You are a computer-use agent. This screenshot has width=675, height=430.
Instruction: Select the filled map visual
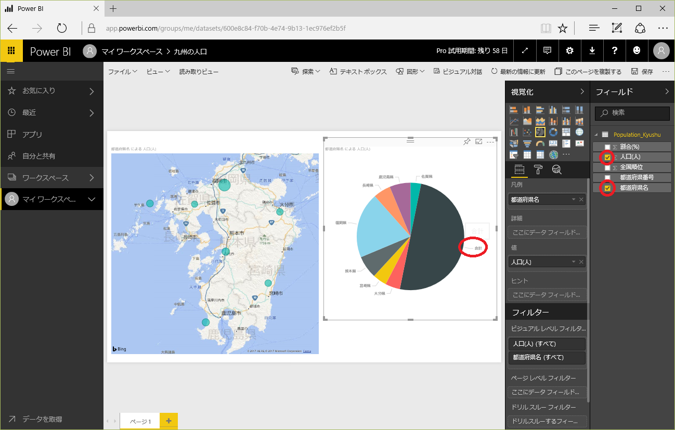coord(514,143)
